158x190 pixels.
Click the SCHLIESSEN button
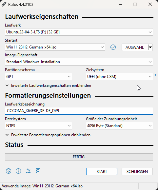[137, 171]
